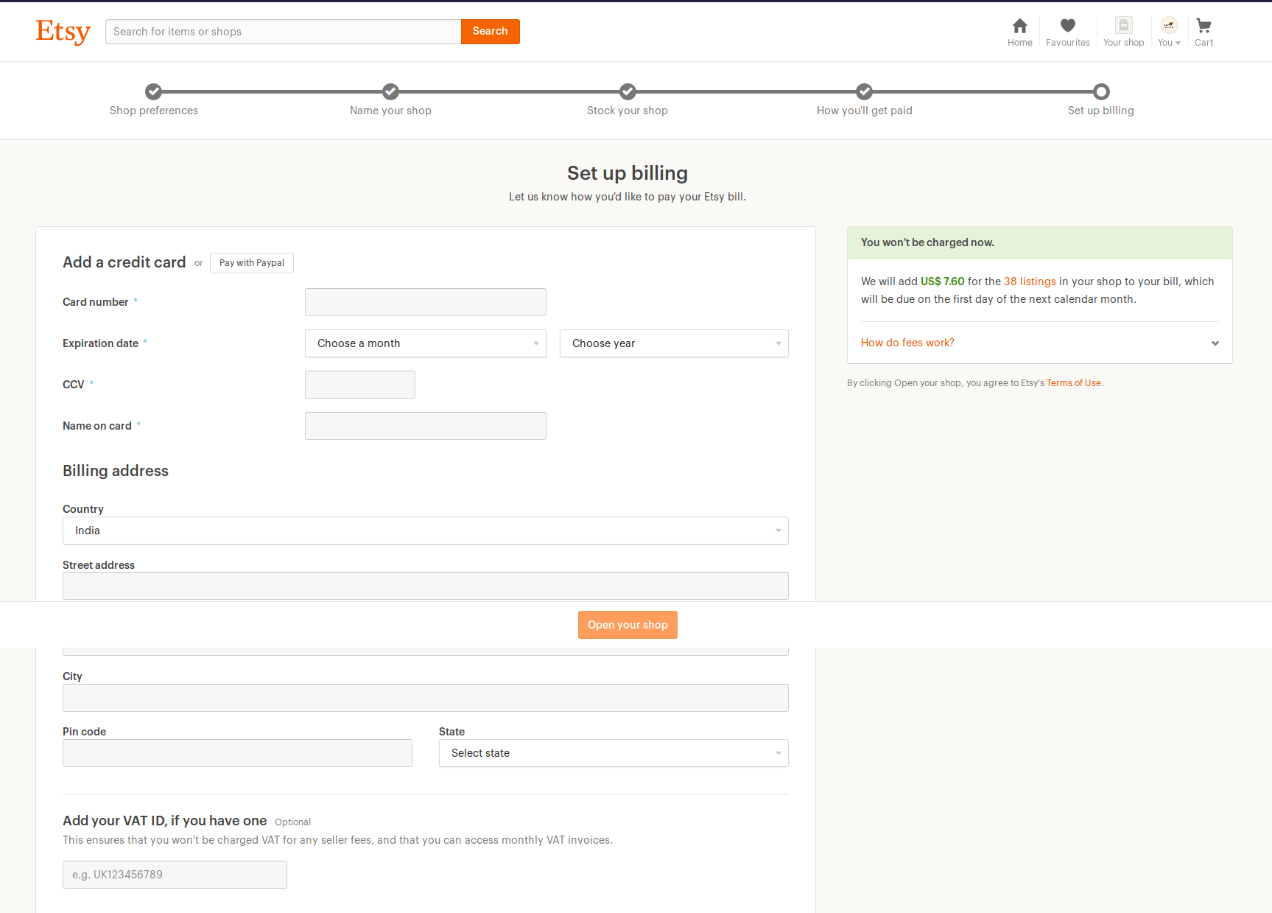Click the Shop preferences step label
Image resolution: width=1272 pixels, height=913 pixels.
(154, 111)
